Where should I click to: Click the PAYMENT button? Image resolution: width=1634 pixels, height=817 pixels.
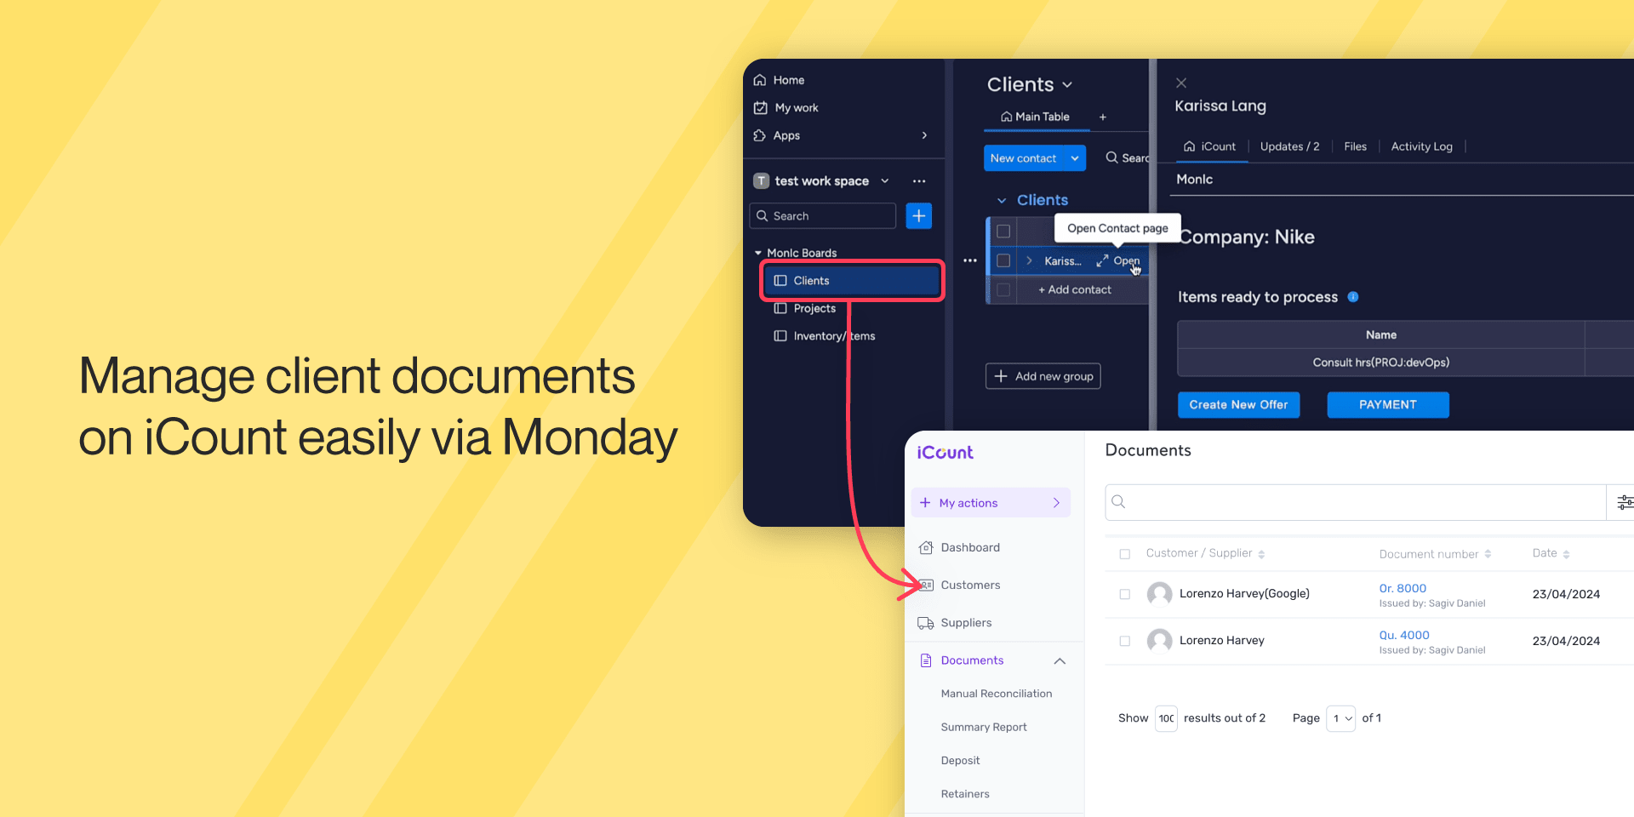click(1388, 405)
